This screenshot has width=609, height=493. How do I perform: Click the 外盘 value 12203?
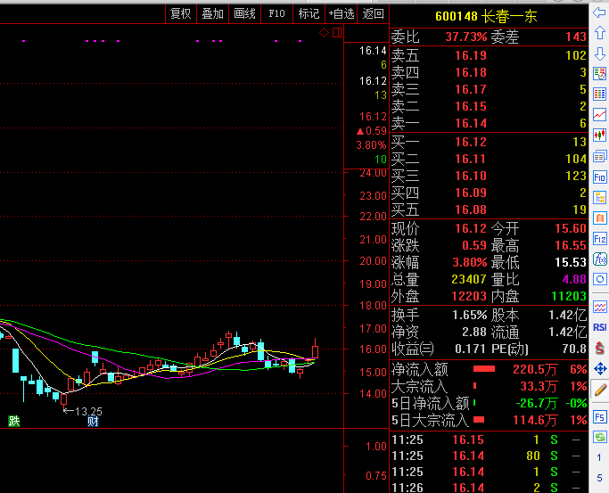click(469, 297)
